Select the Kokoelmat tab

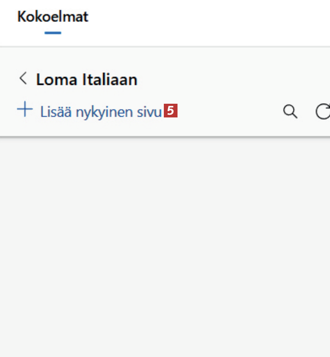53,17
